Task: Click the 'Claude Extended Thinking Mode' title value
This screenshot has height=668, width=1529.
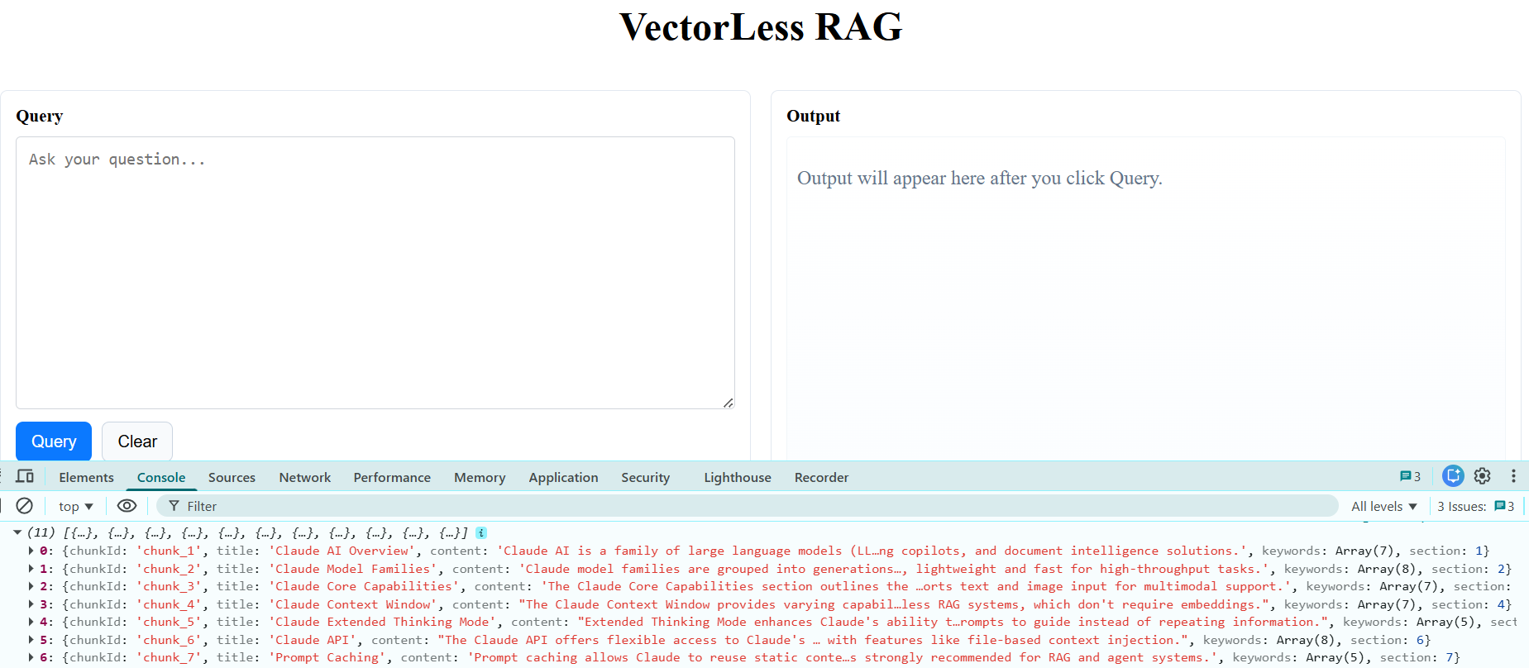Action: click(383, 622)
